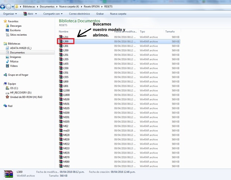This screenshot has width=231, height=180.
Task: Select the L551 archive icon
Action: [61, 73]
